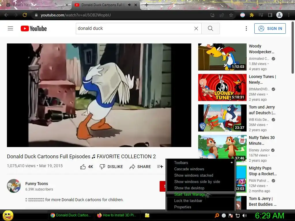Open the YouTube hamburger guide menu
Image resolution: width=295 pixels, height=221 pixels.
click(x=10, y=28)
